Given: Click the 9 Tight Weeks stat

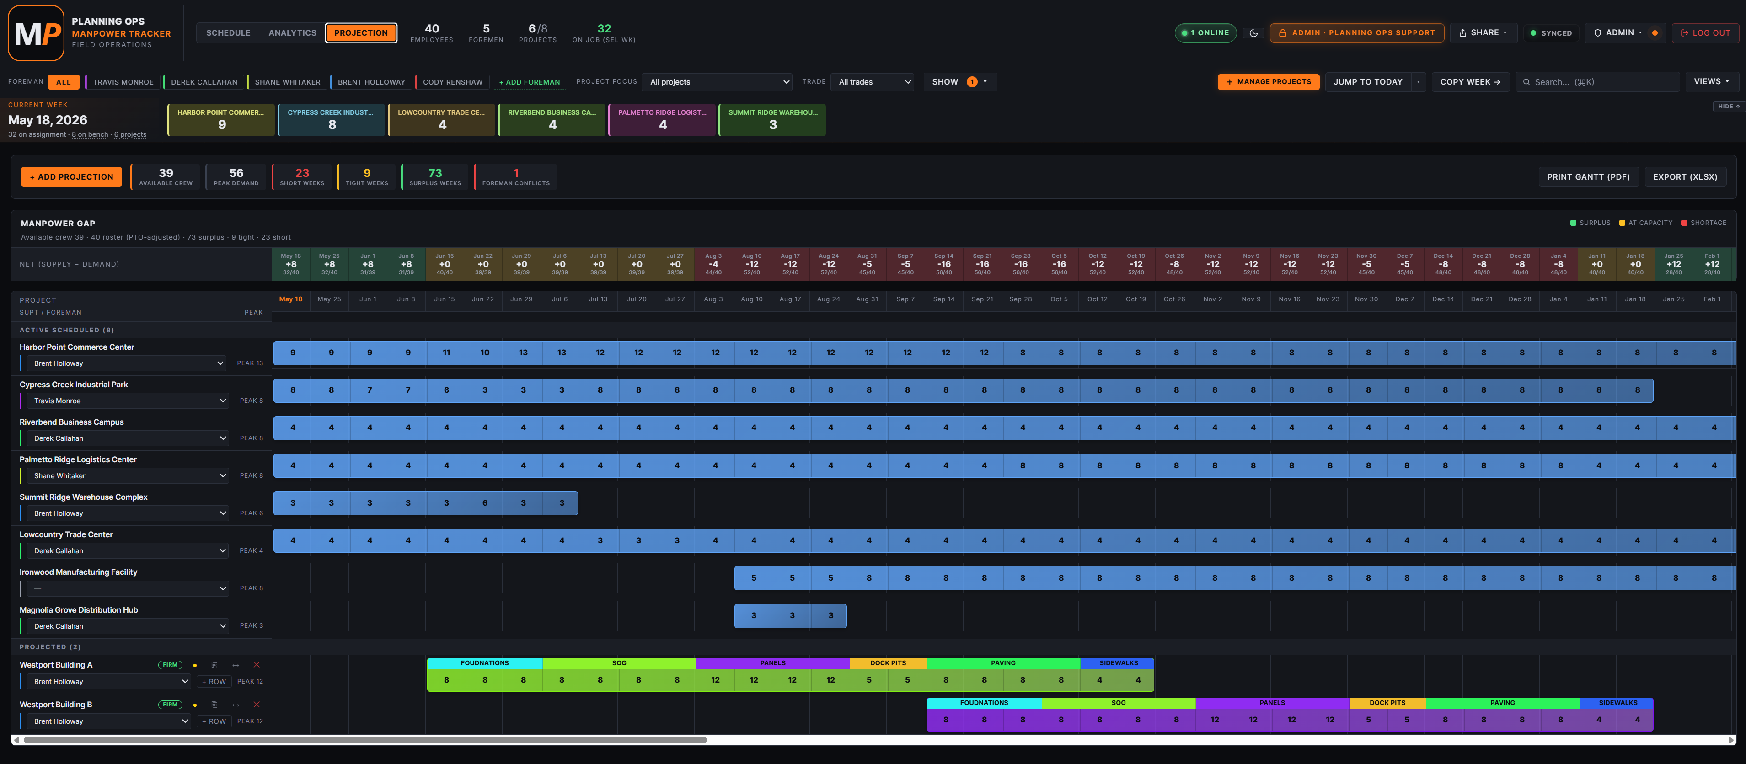Looking at the screenshot, I should click(367, 177).
